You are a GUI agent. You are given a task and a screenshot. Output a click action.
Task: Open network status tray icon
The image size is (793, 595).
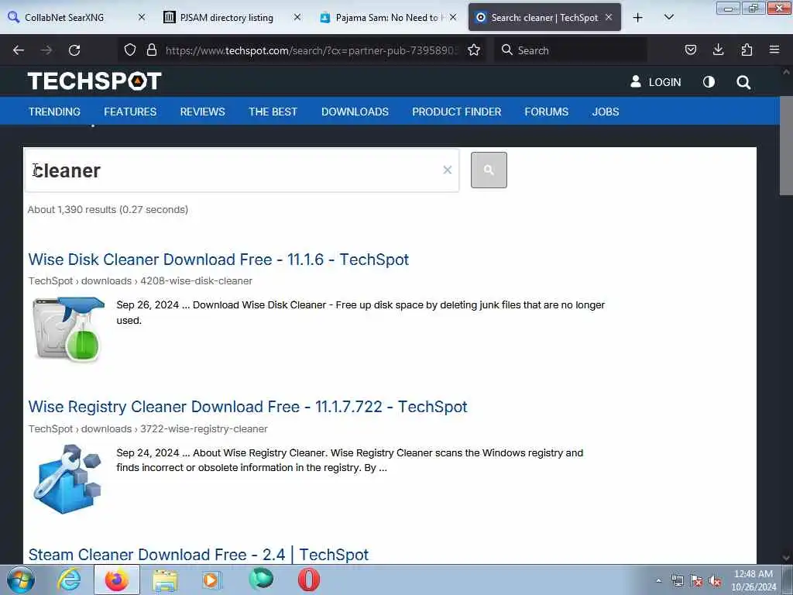pyautogui.click(x=677, y=580)
